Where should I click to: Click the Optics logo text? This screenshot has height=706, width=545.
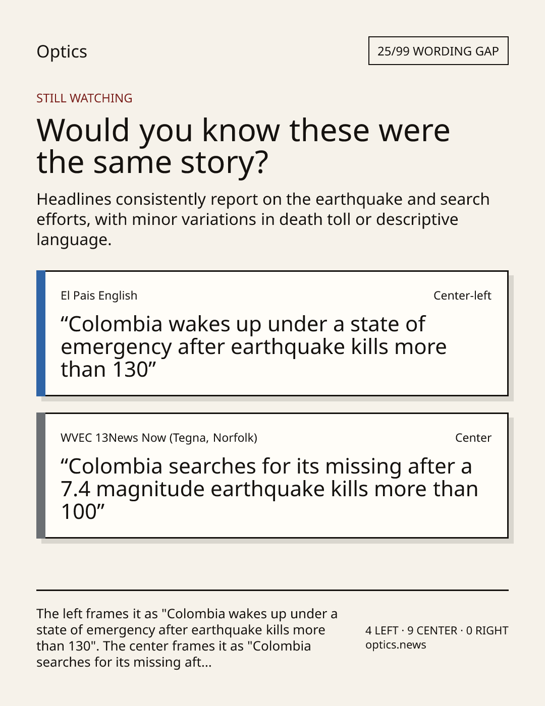[x=62, y=51]
